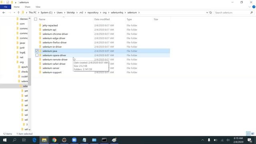Navigate to .m2 breadcrumb segment
The height and width of the screenshot is (144, 256).
point(81,12)
